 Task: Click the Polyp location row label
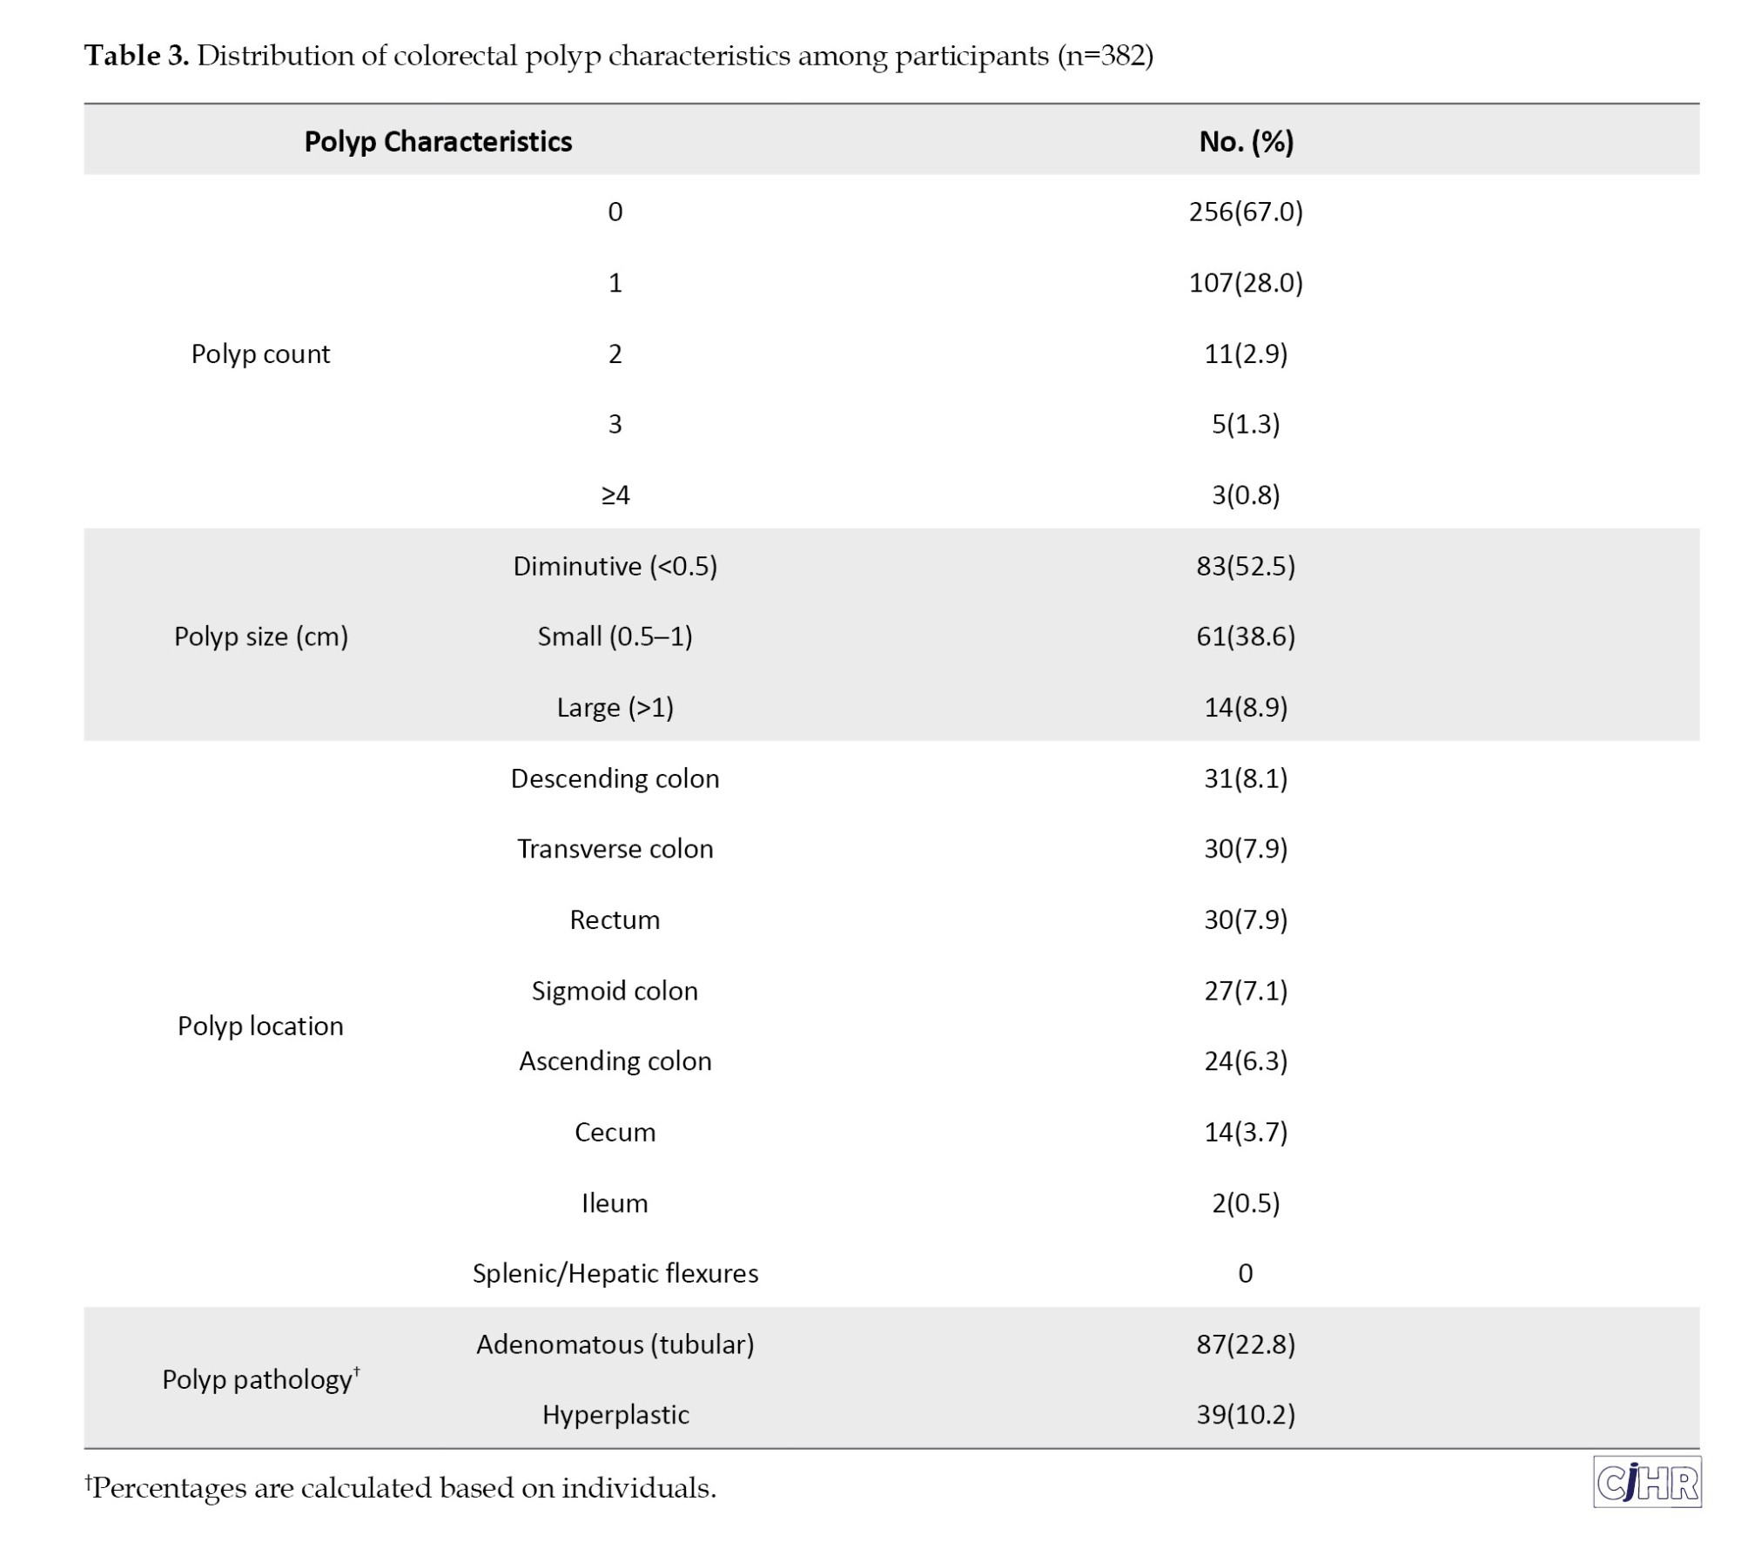[260, 1026]
